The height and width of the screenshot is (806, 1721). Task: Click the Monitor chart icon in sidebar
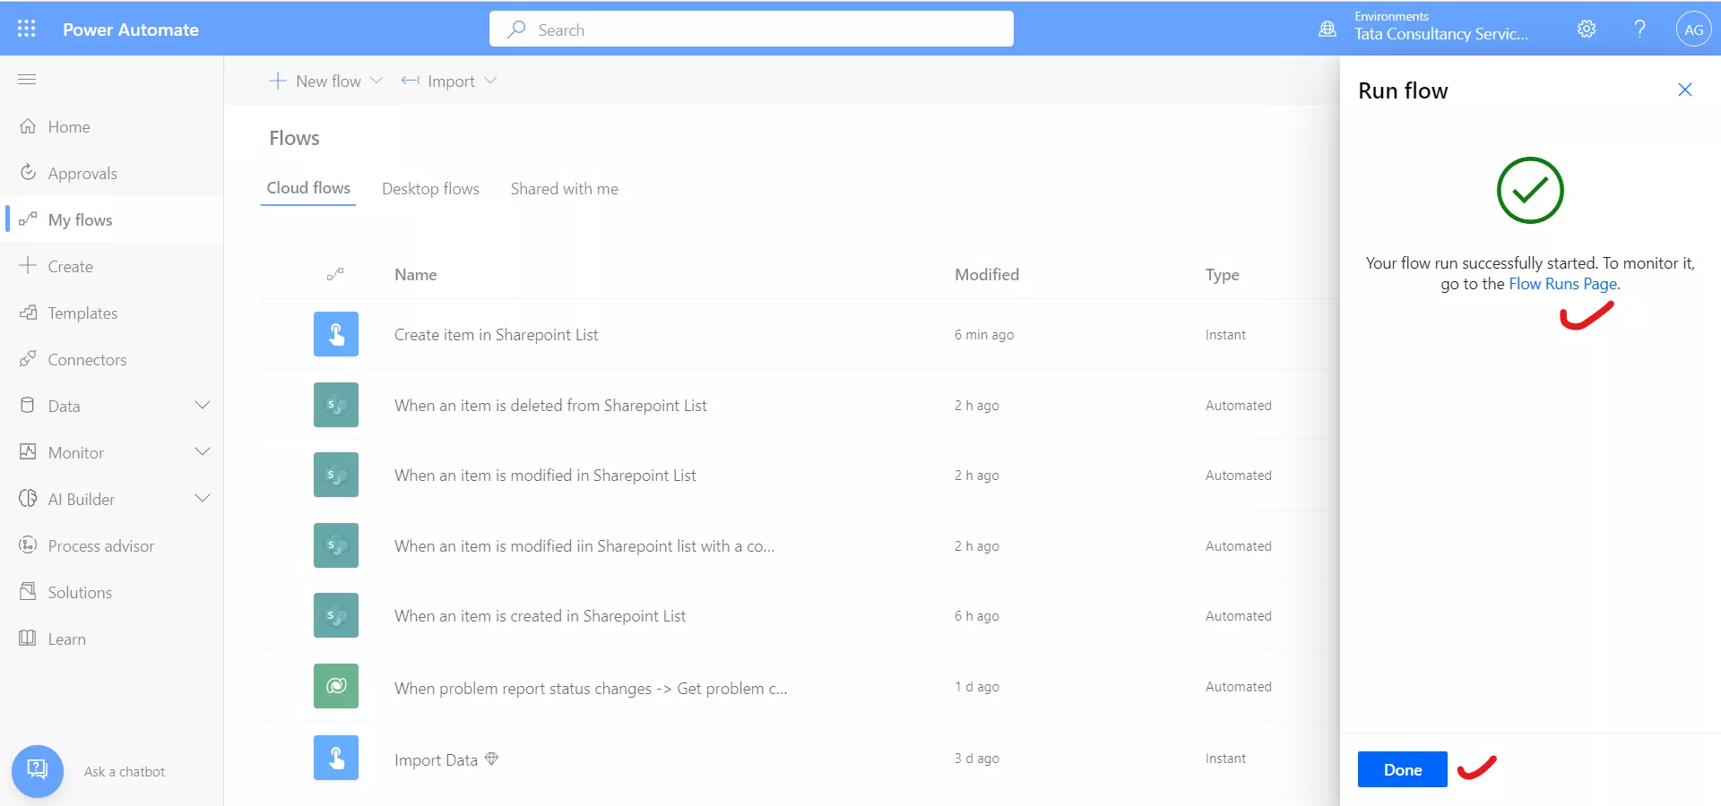pos(28,452)
